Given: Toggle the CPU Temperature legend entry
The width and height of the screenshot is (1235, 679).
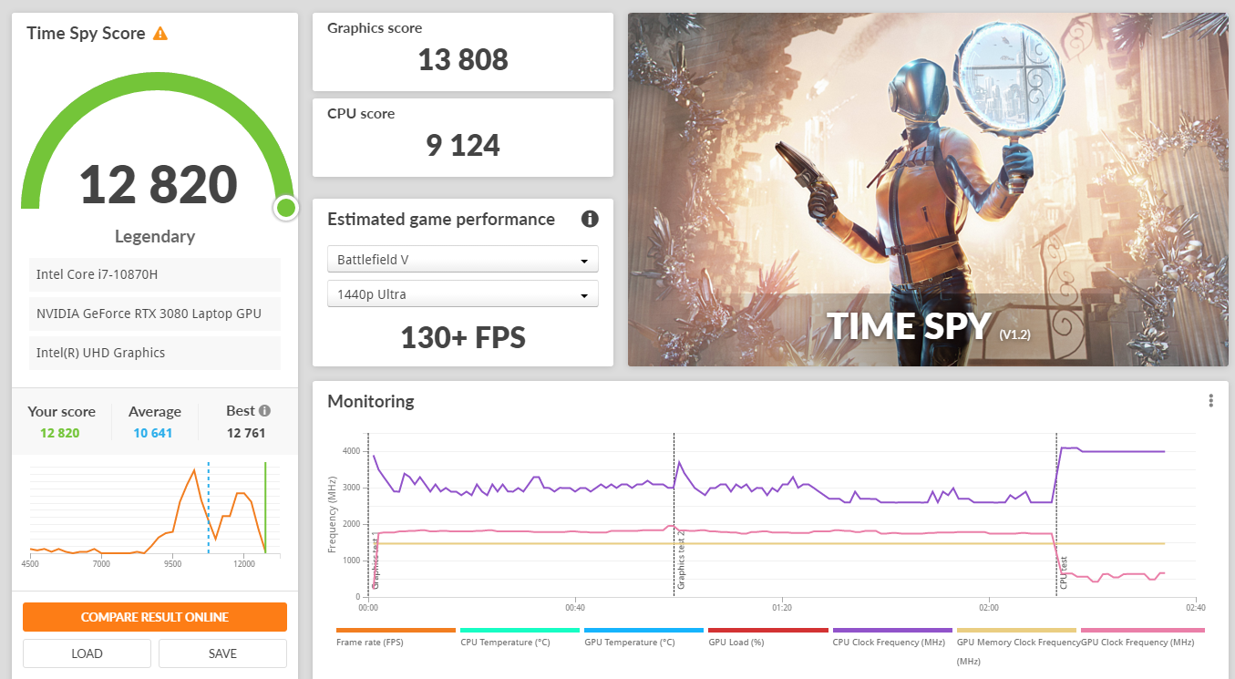Looking at the screenshot, I should (520, 637).
